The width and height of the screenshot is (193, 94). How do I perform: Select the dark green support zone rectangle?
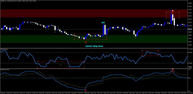click(94, 39)
